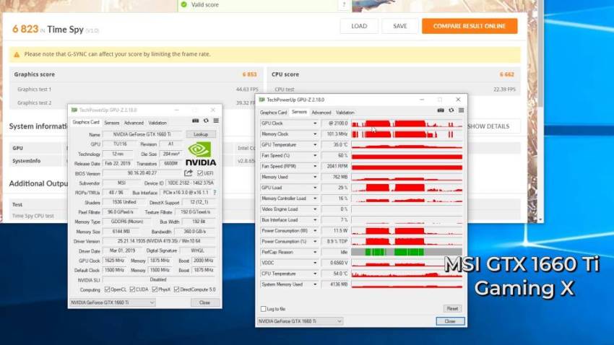This screenshot has width=614, height=345.
Task: Open Advanced tab in right GPU-Z window
Action: coord(321,113)
